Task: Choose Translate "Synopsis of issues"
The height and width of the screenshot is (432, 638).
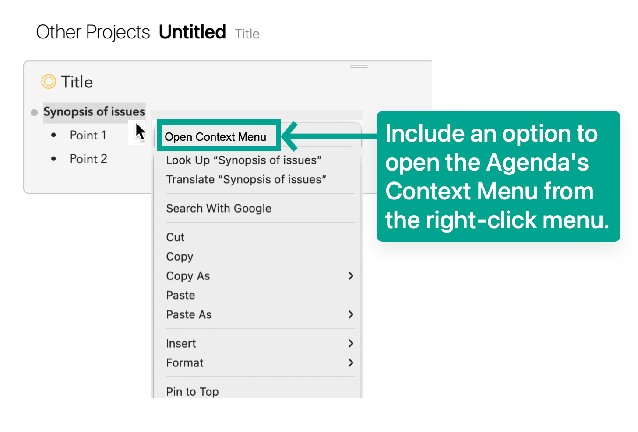Action: coord(246,179)
